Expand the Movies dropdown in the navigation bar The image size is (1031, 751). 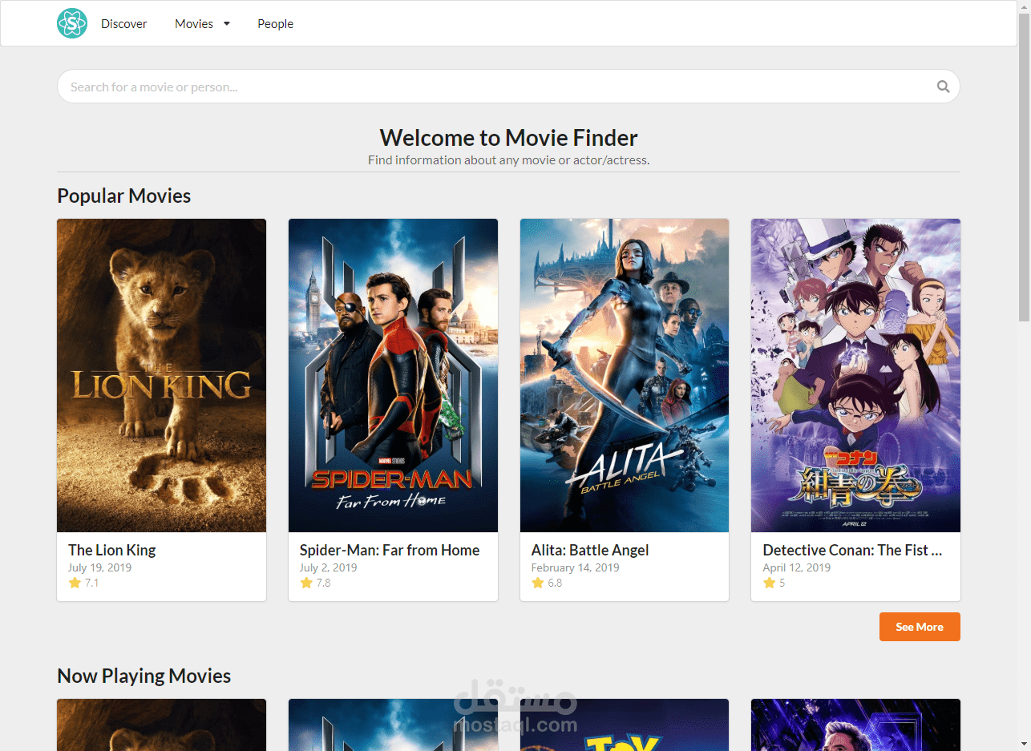(202, 23)
